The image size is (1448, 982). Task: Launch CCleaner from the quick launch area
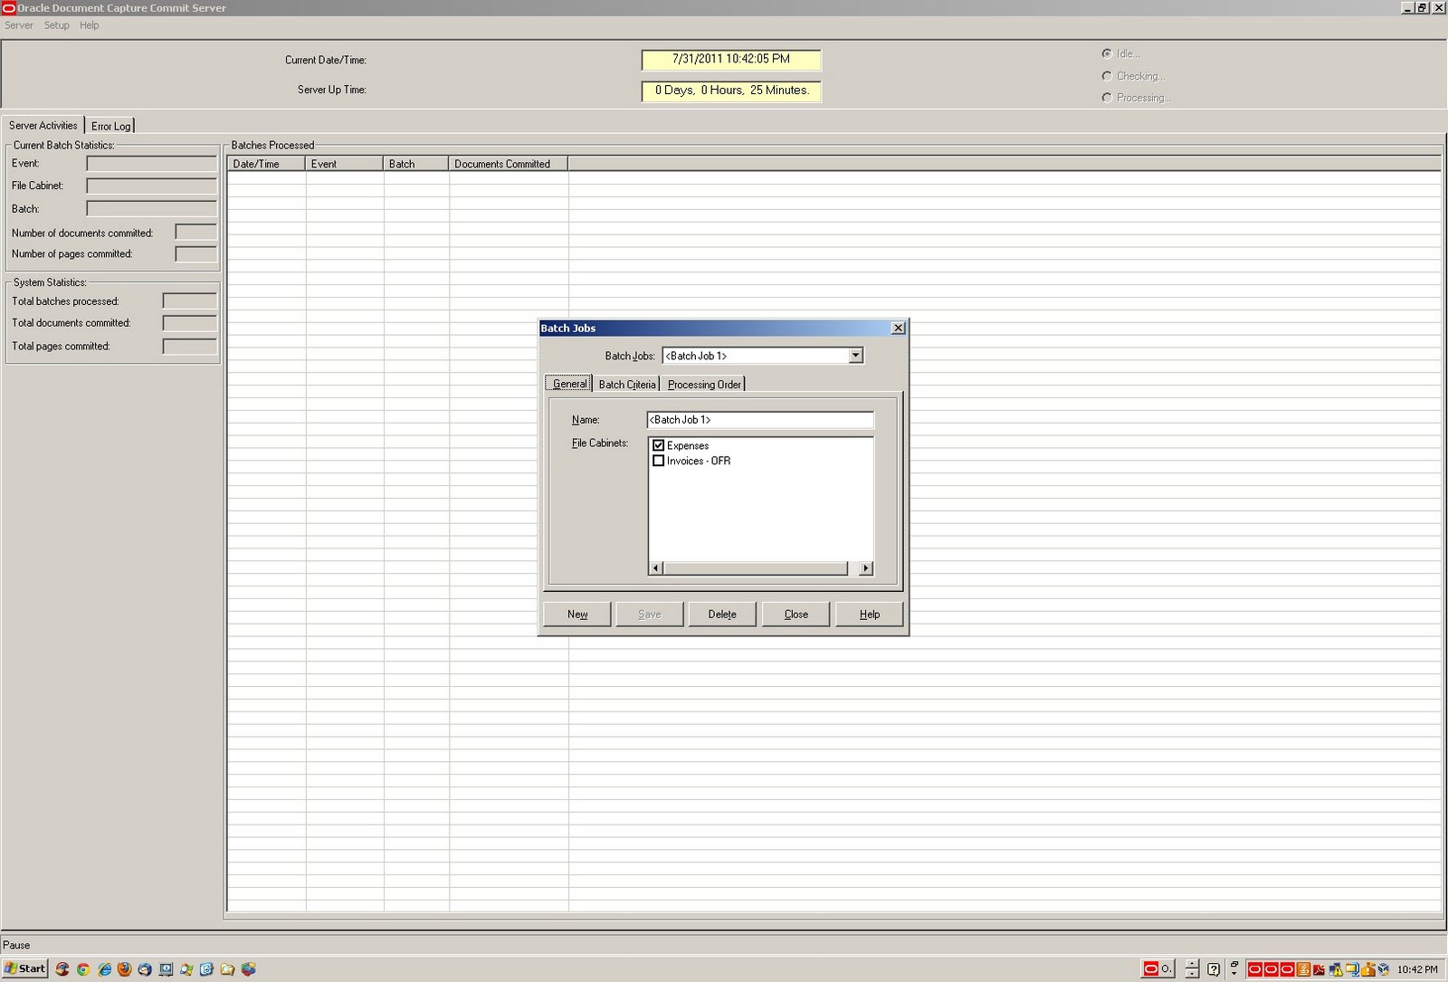point(63,969)
